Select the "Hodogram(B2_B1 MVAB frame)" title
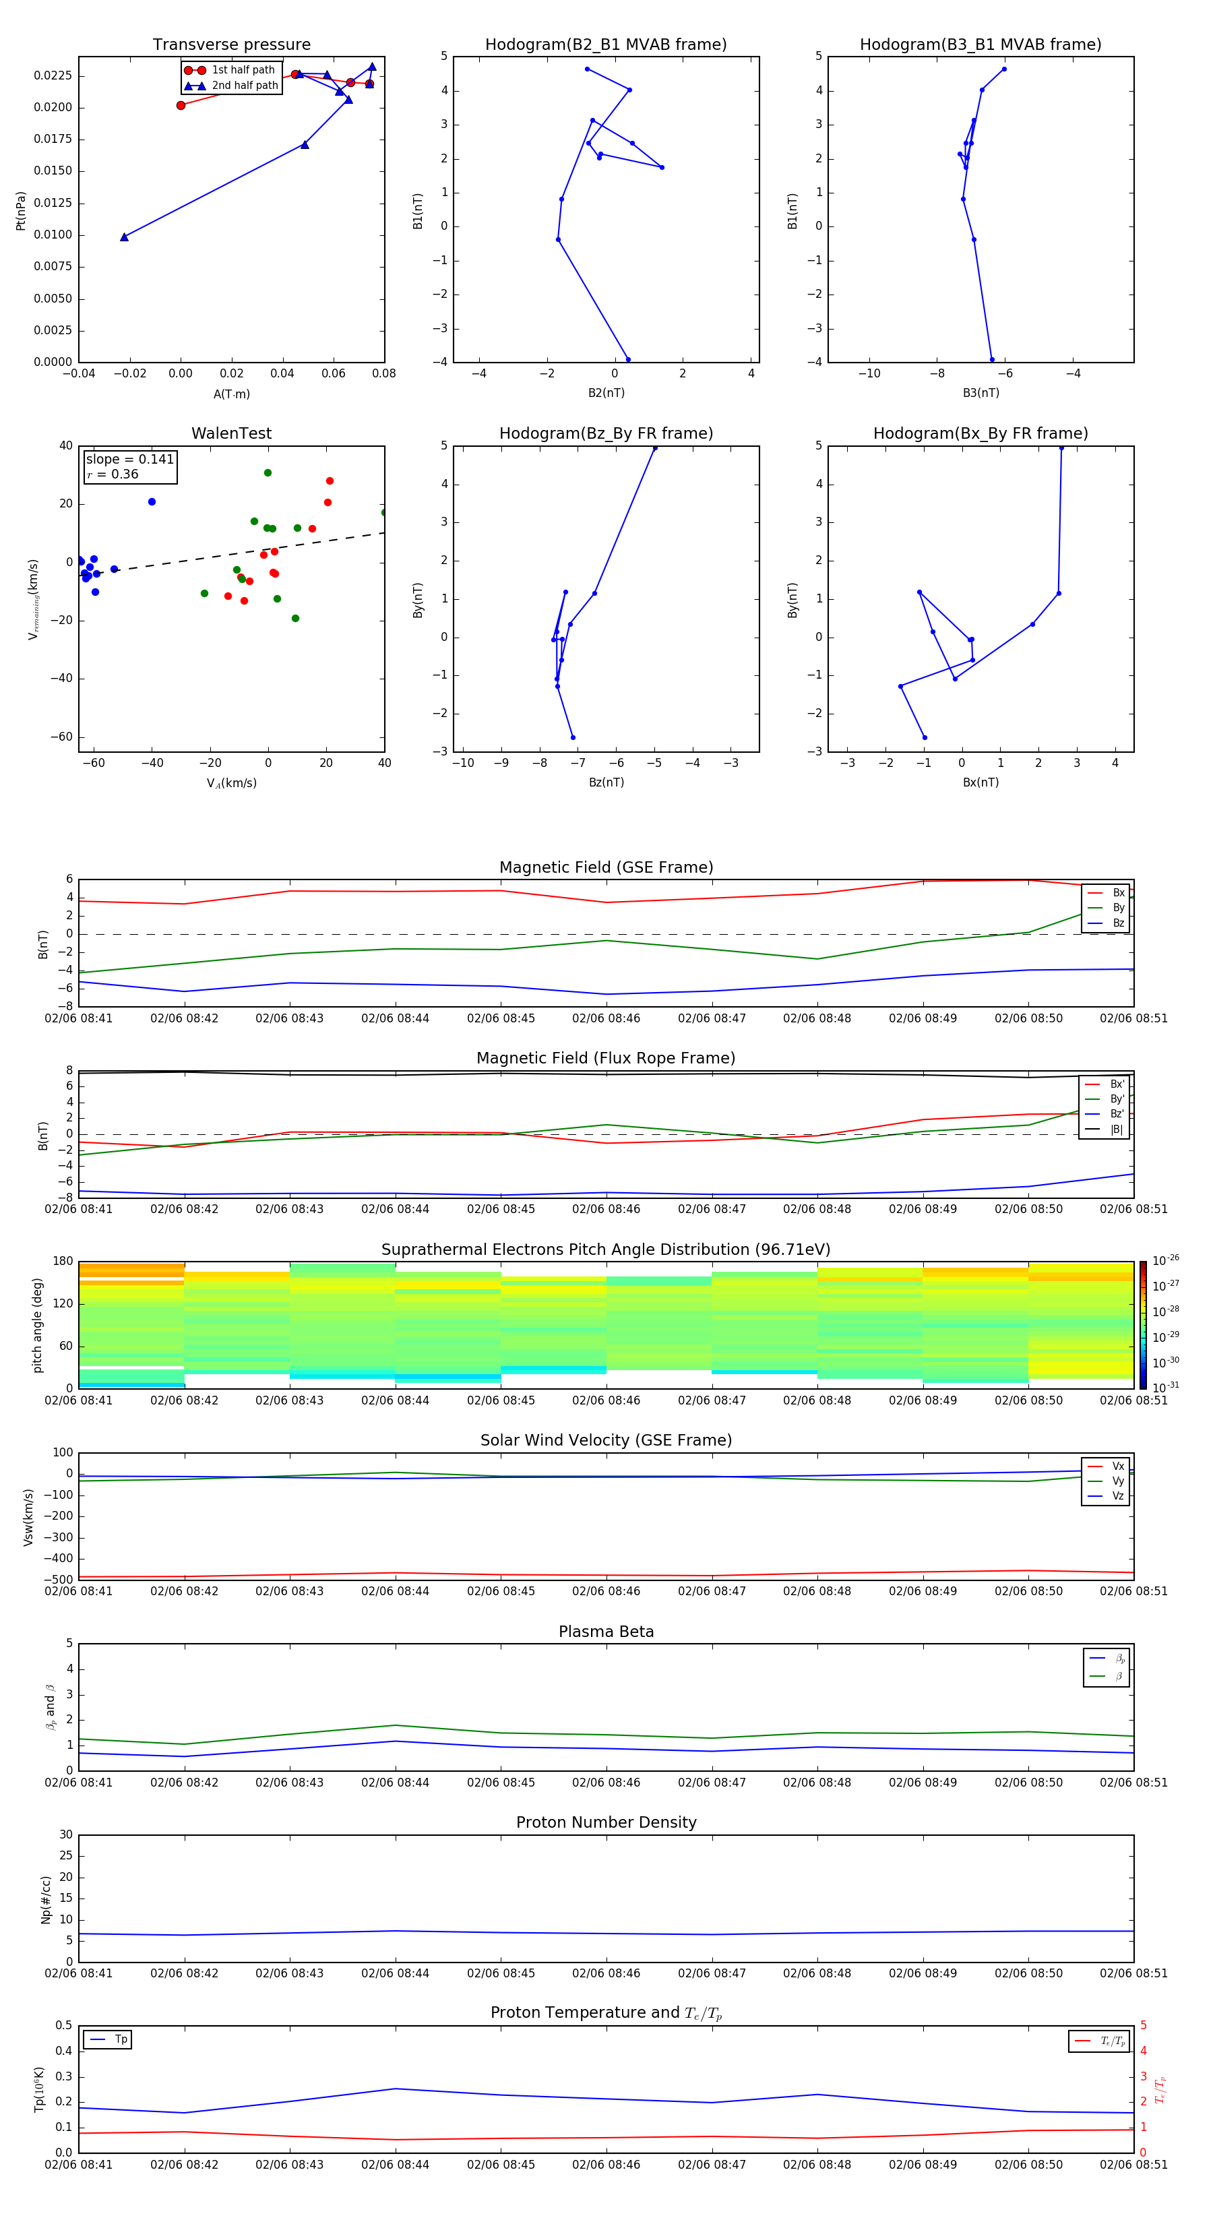This screenshot has width=1213, height=2224. 606,45
